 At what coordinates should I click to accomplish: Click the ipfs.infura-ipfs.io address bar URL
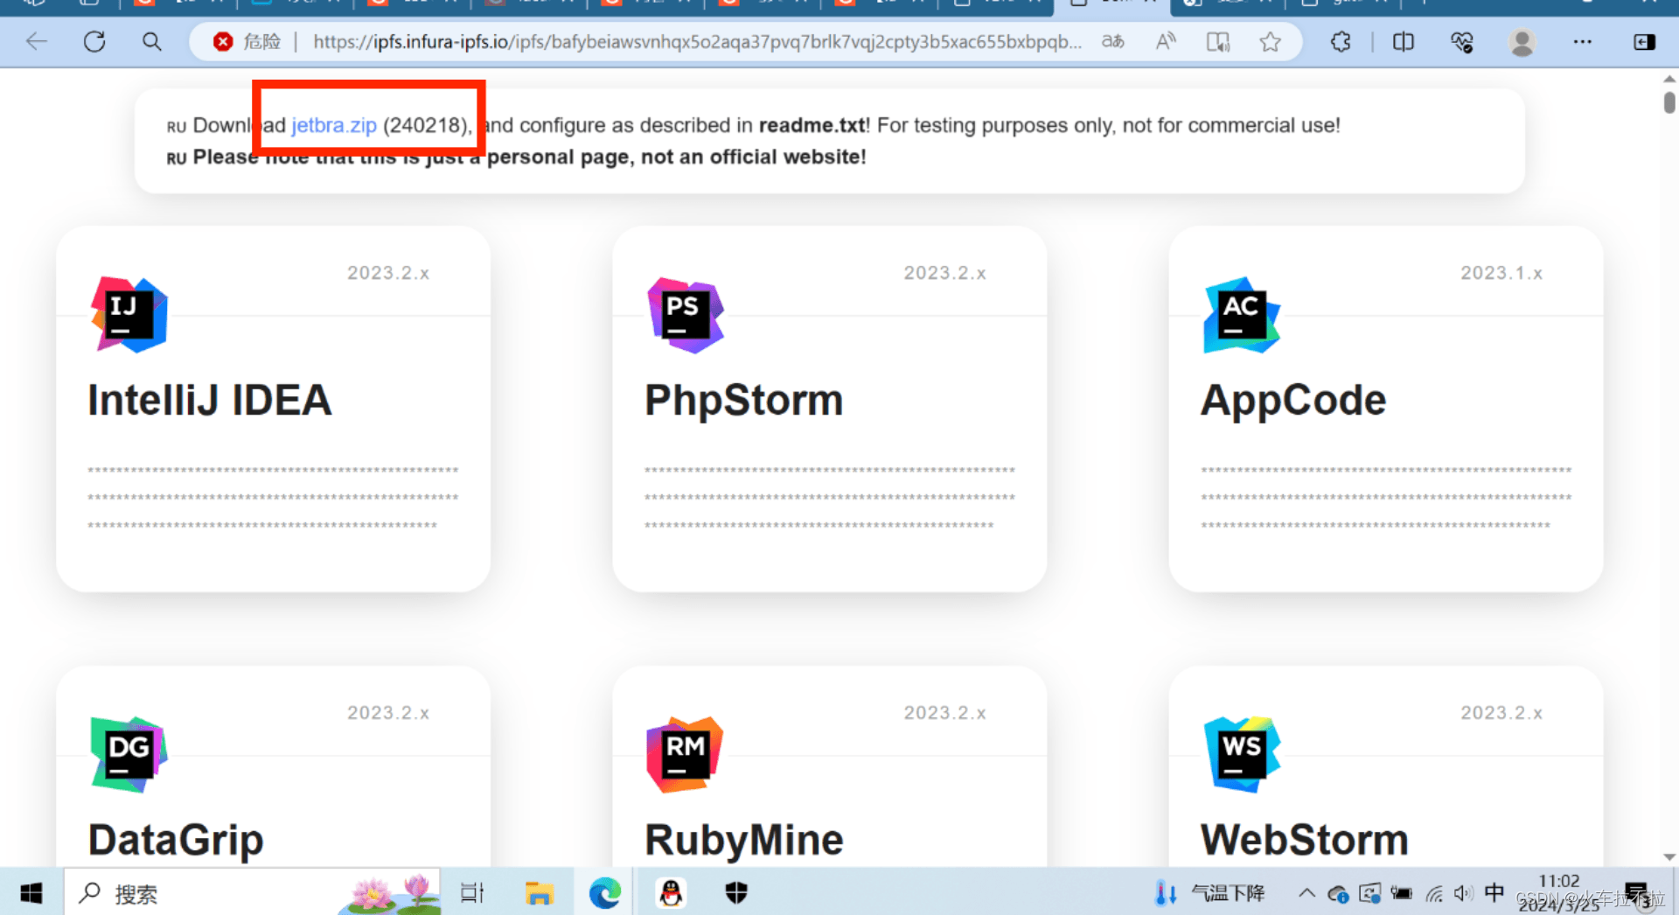tap(697, 41)
